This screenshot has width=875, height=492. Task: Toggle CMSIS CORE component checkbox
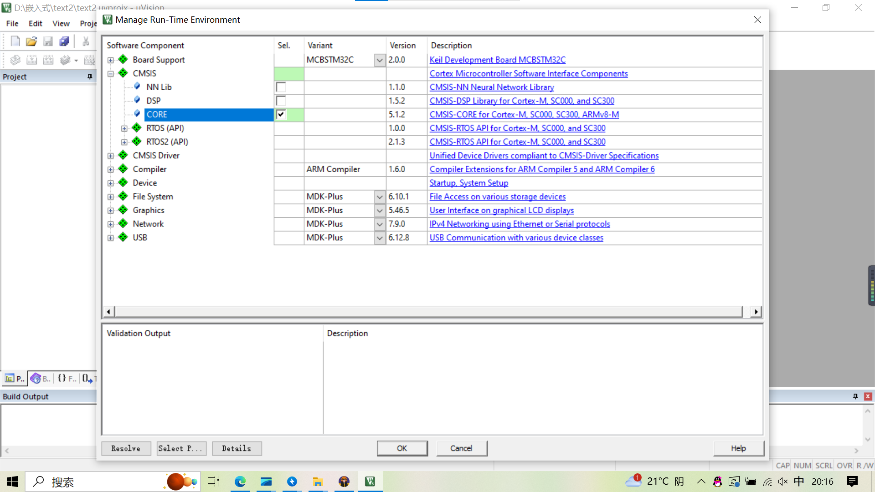281,114
